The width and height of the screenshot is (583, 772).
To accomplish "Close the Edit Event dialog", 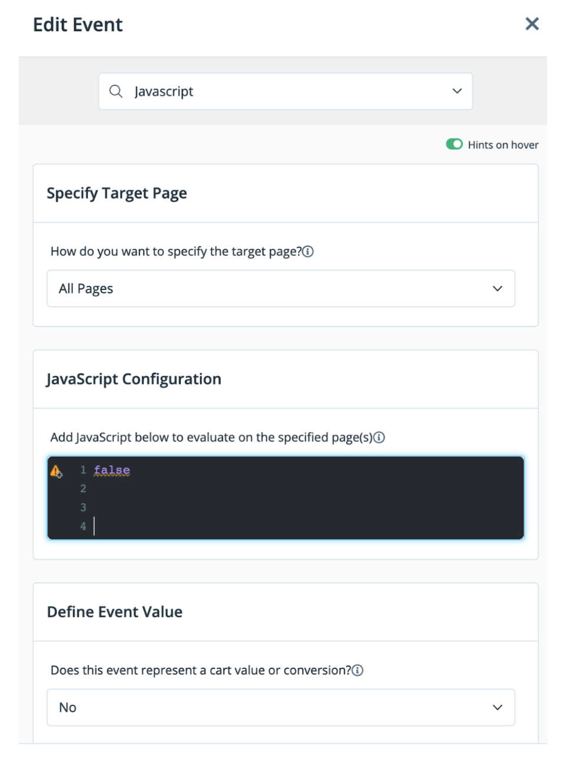I will click(x=532, y=24).
